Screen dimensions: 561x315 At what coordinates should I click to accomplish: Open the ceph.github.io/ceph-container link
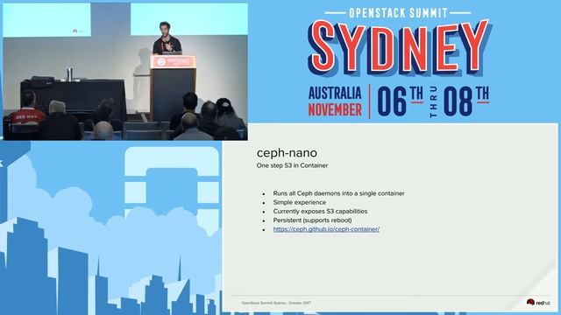(x=326, y=229)
